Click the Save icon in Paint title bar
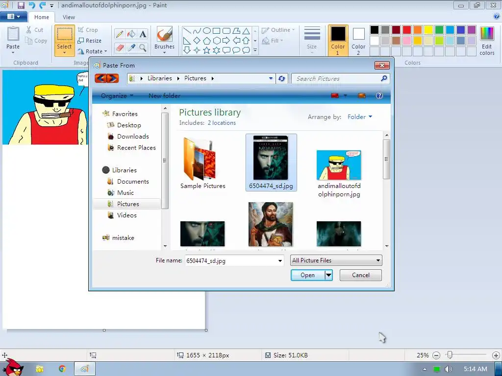 [21, 5]
